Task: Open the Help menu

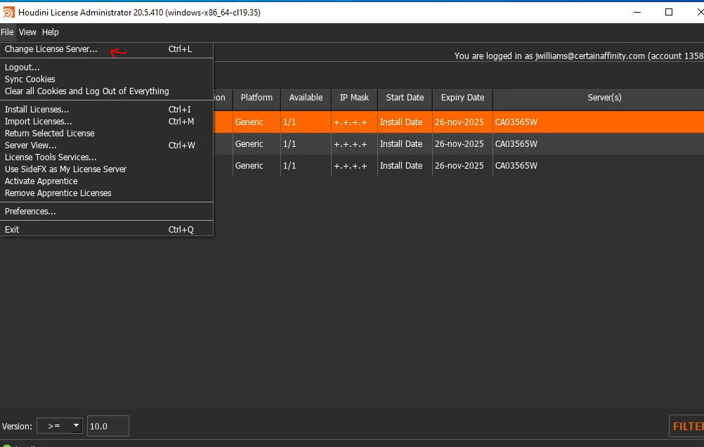Action: click(x=51, y=32)
